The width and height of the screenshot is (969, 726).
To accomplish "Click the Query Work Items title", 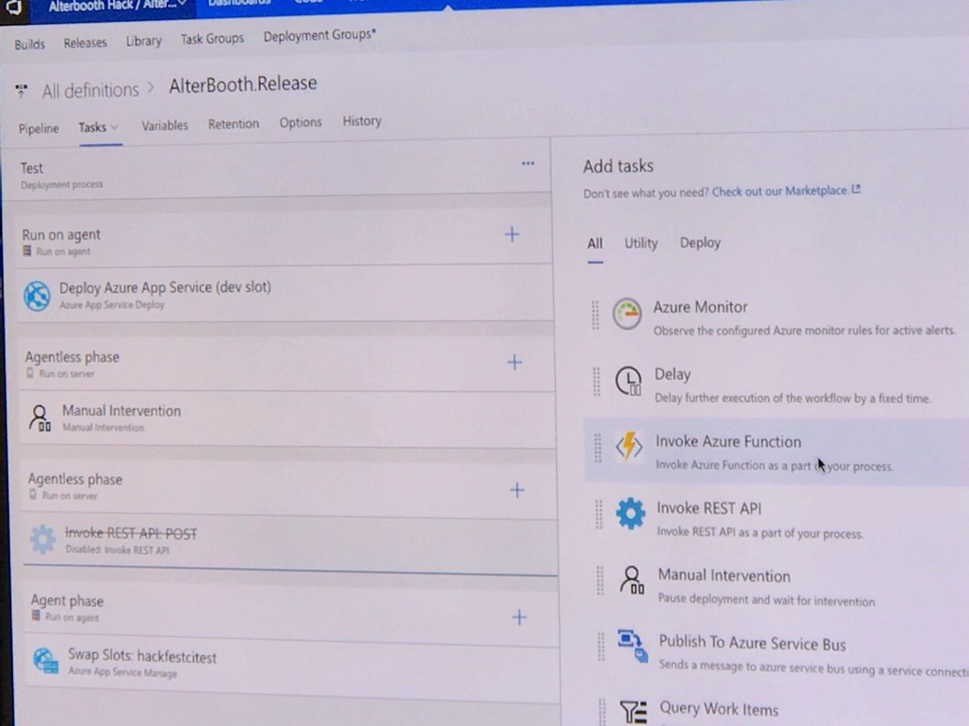I will pyautogui.click(x=719, y=710).
